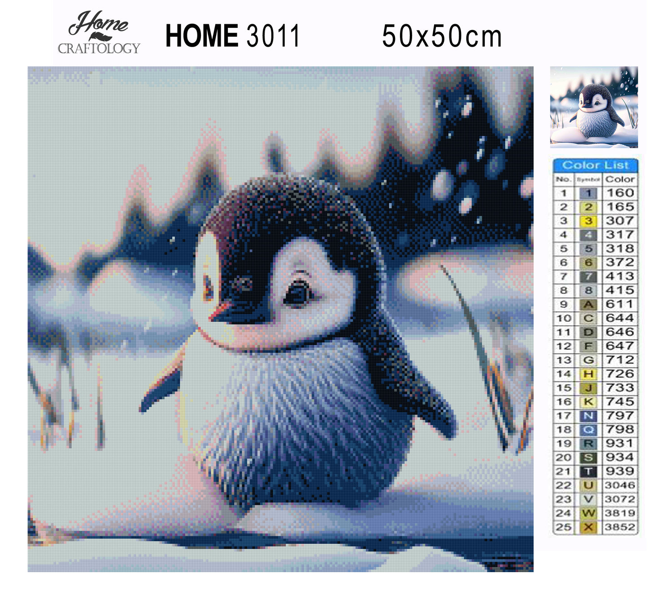Pick symbol X swatch for color 3852
Screen dimensions: 648x595
(x=588, y=527)
